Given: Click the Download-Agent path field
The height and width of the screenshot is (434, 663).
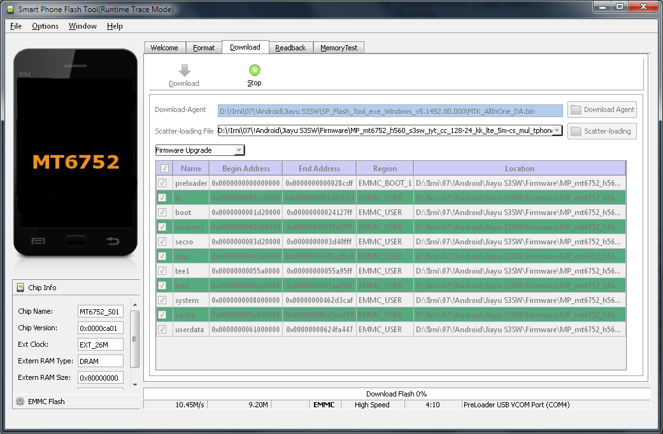Looking at the screenshot, I should (x=390, y=111).
